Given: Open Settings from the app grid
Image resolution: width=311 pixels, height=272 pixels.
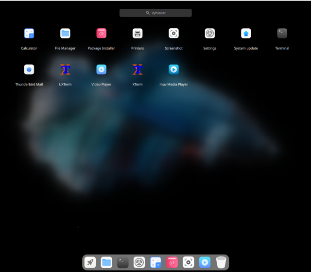Looking at the screenshot, I should coord(209,34).
